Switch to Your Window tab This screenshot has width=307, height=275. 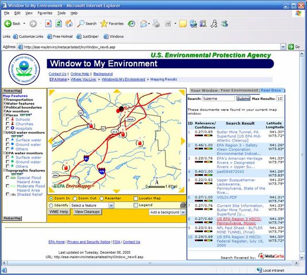coord(204,91)
